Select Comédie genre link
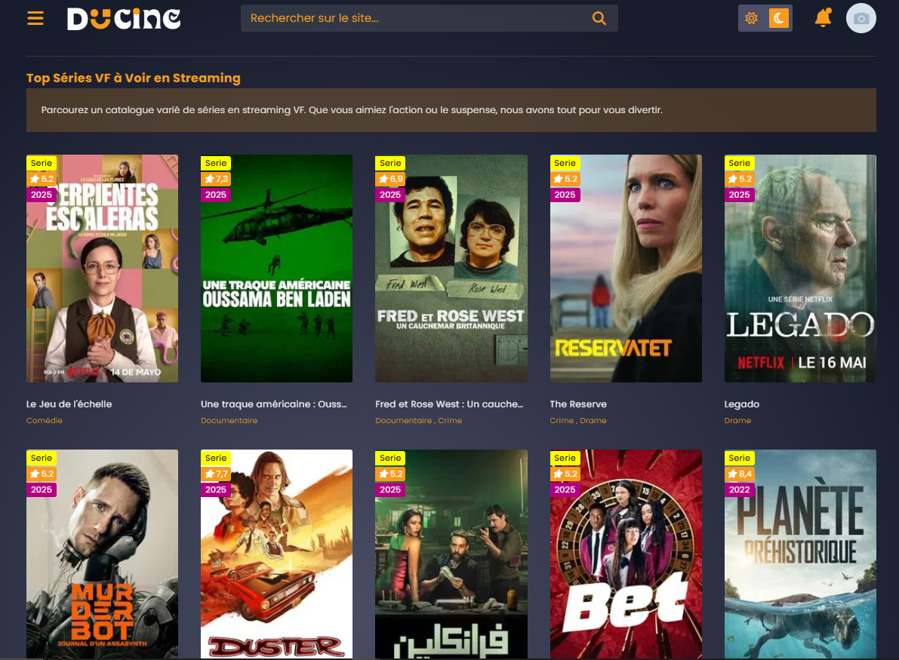899x660 pixels. click(44, 421)
